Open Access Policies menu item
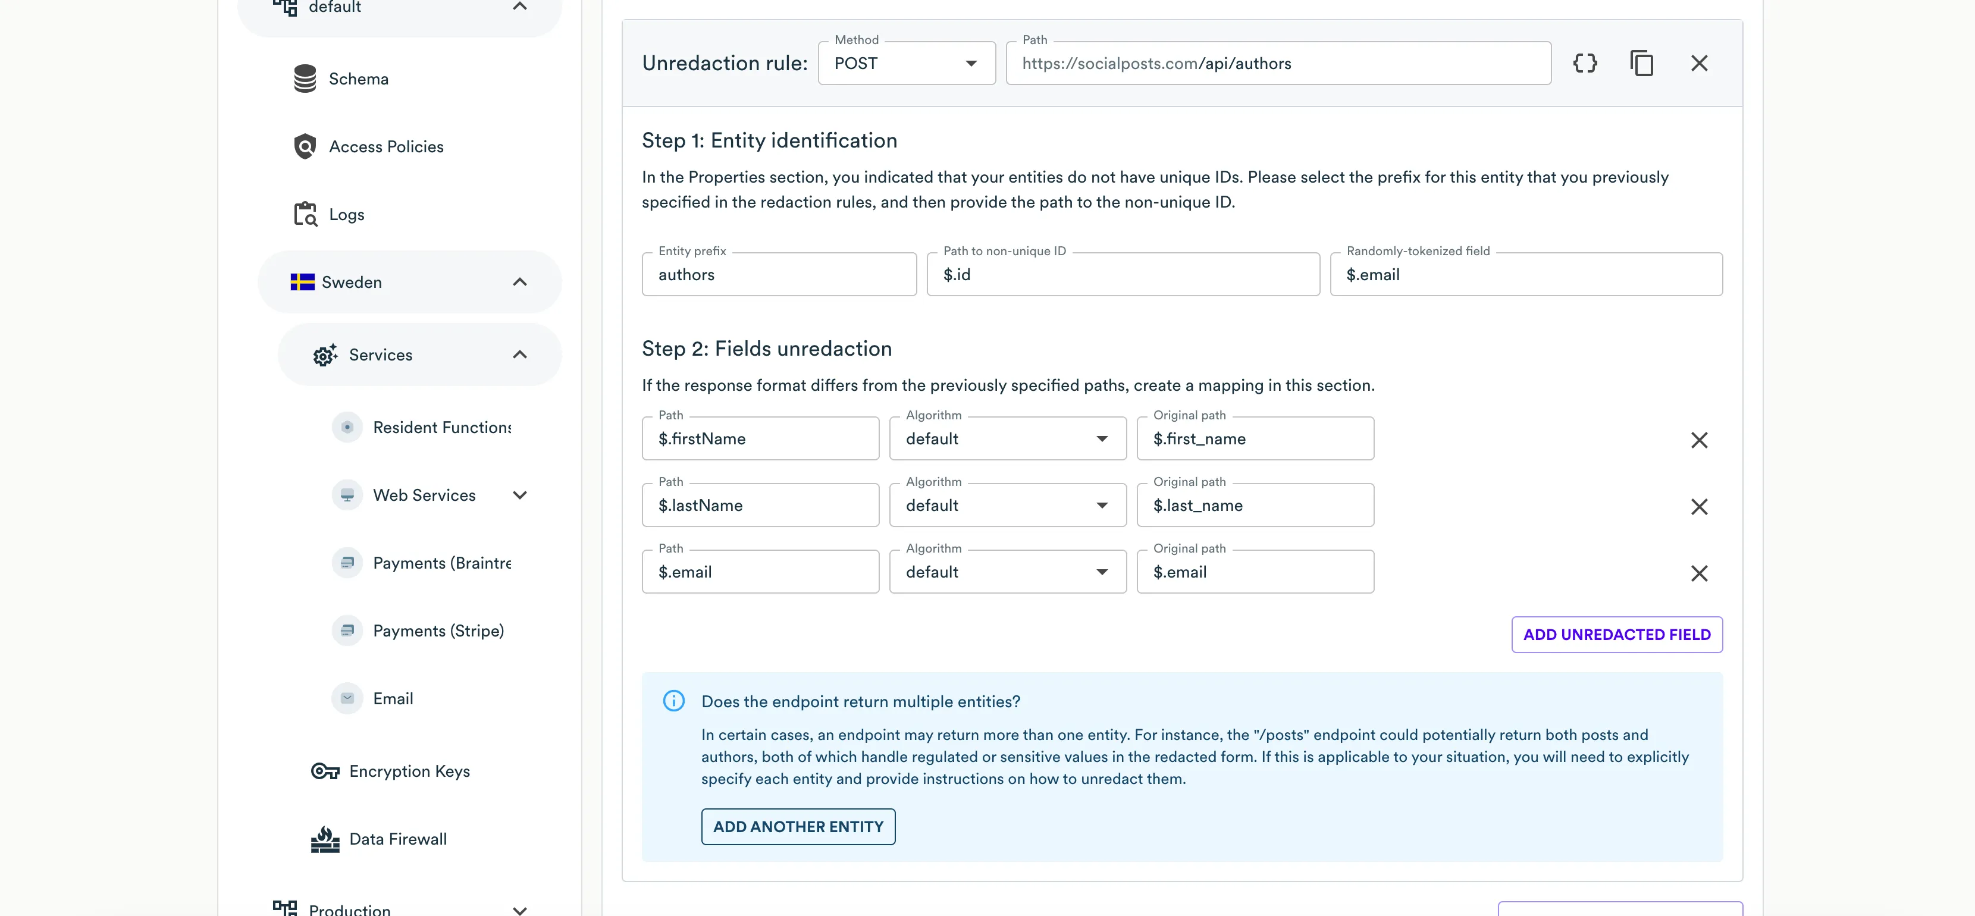 pyautogui.click(x=385, y=146)
